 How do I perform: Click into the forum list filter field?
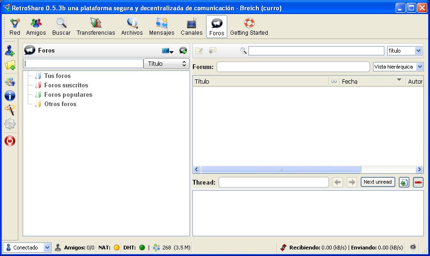(83, 63)
